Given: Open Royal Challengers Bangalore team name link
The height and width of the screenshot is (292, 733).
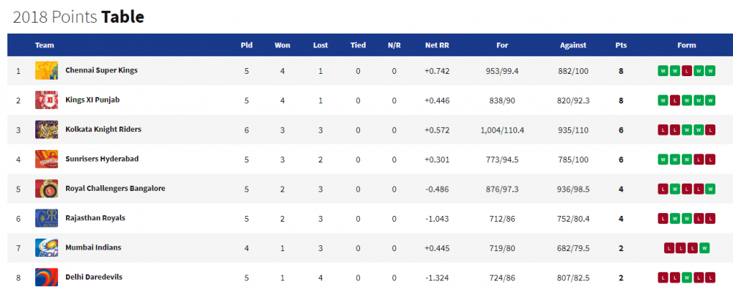Looking at the screenshot, I should tap(116, 189).
